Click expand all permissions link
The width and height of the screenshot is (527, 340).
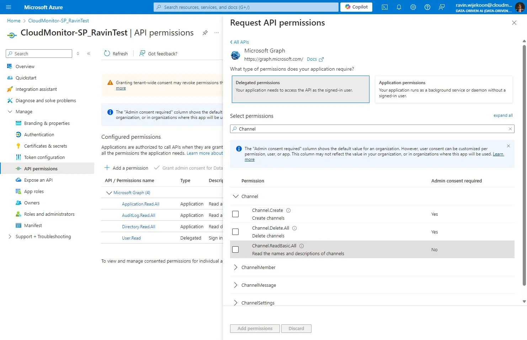(503, 115)
